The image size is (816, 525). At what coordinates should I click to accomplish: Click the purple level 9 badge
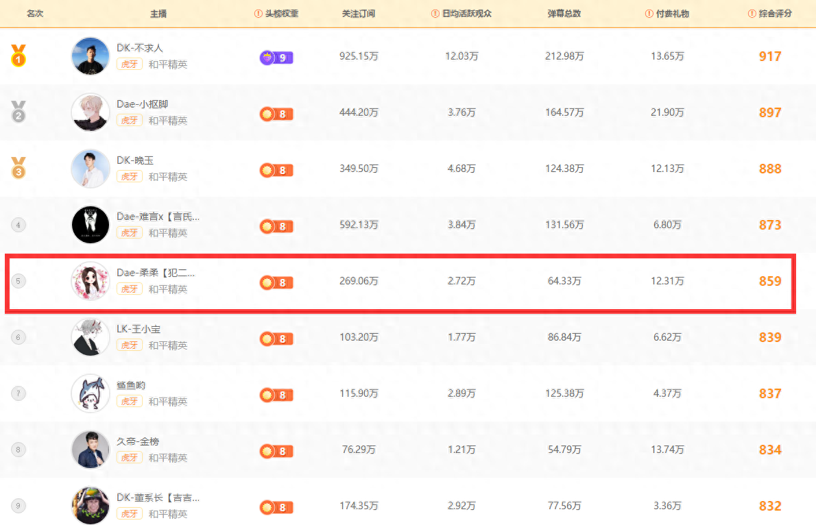[276, 58]
